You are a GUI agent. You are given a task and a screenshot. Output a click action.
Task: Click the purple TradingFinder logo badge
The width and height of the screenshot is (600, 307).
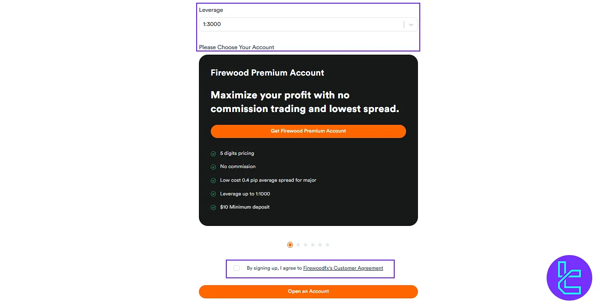pos(569,277)
